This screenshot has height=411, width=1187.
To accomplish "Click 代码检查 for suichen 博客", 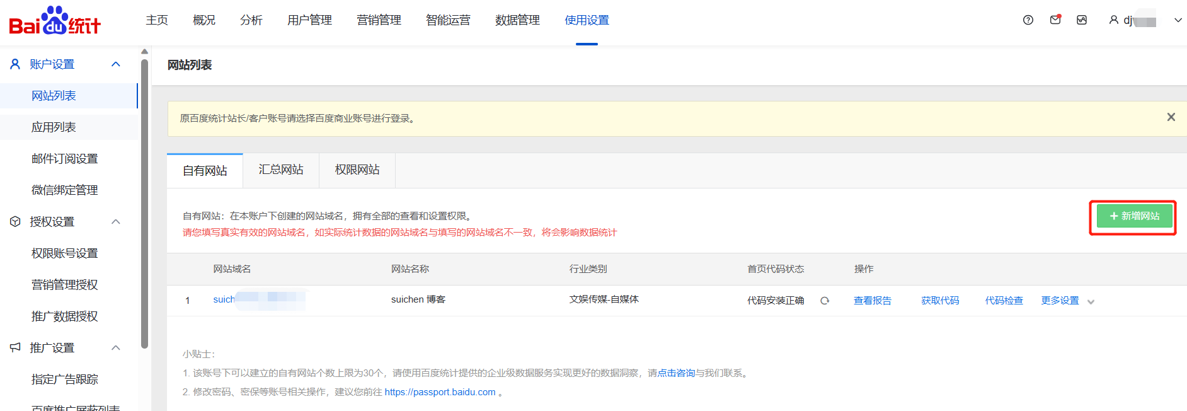I will tap(1004, 301).
